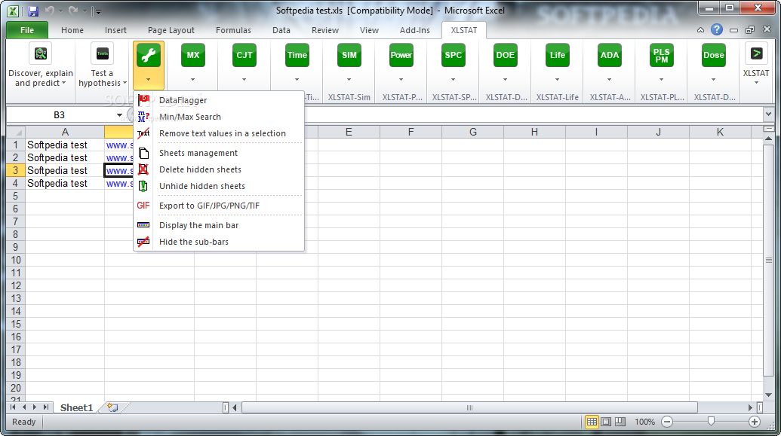Click the Save icon in quick access toolbar
781x436 pixels.
pyautogui.click(x=33, y=11)
